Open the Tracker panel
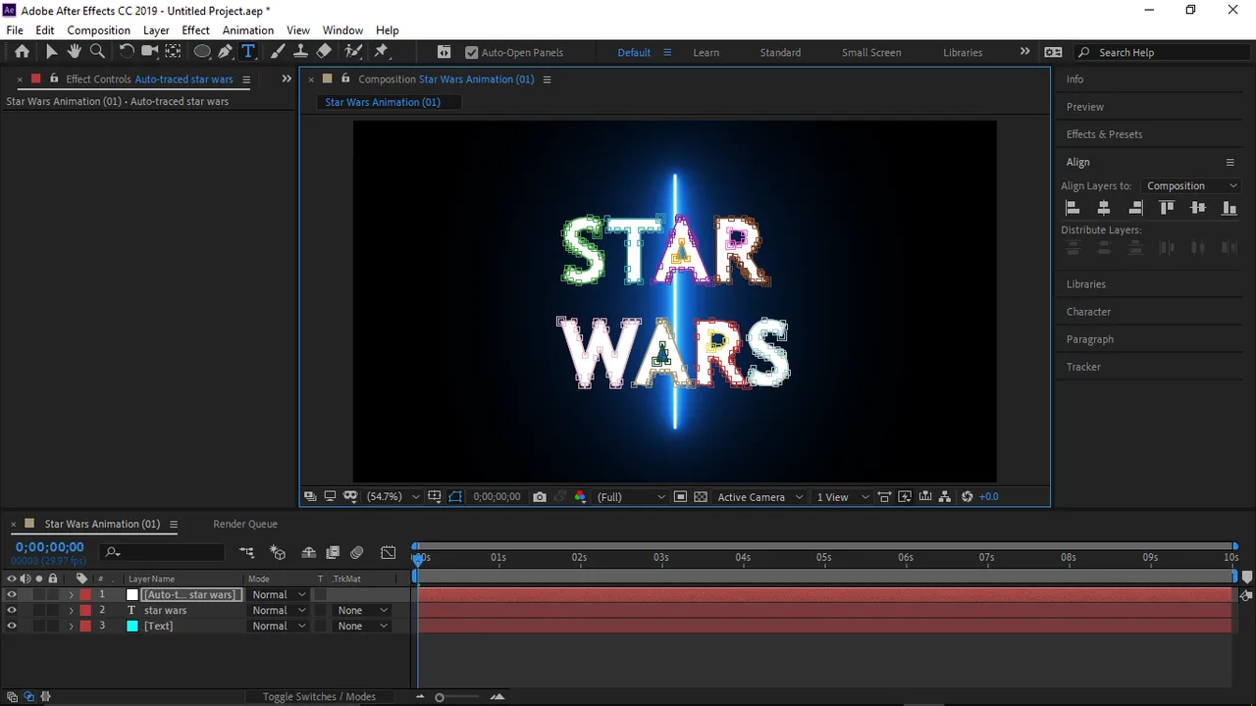 [x=1083, y=367]
